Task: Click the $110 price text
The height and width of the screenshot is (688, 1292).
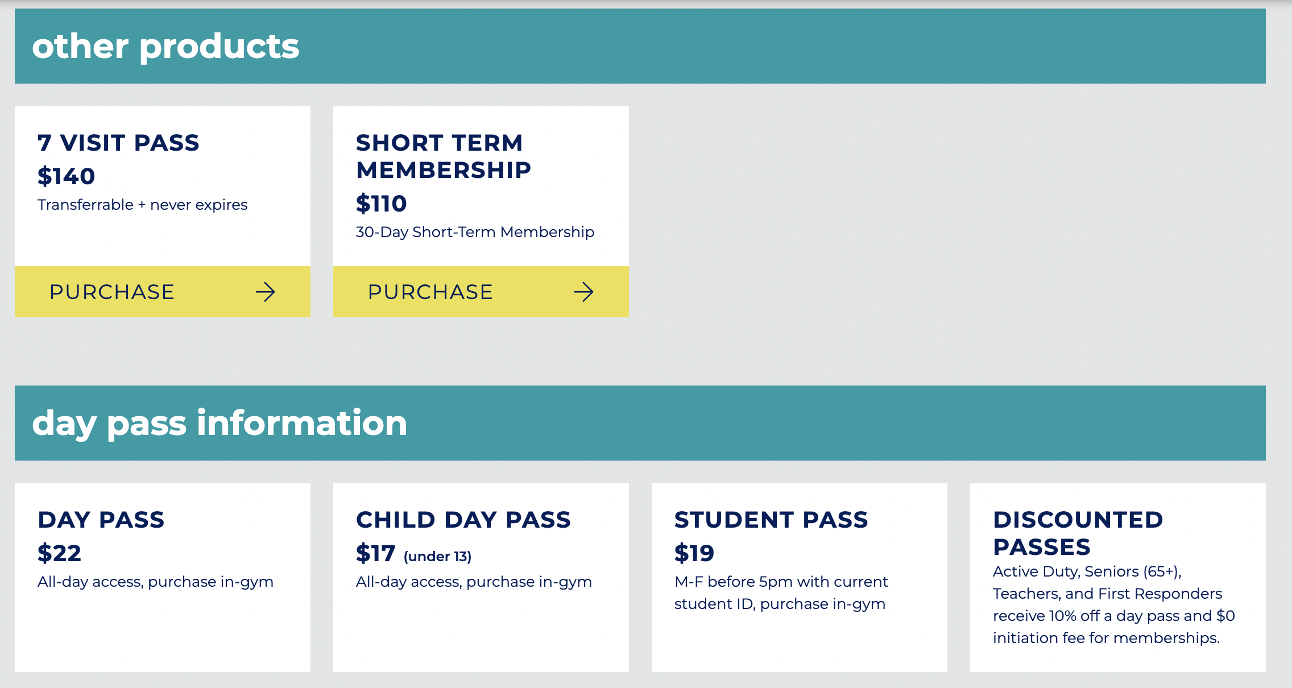Action: tap(381, 204)
